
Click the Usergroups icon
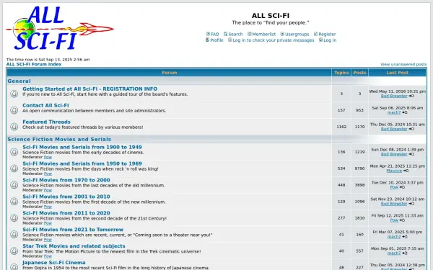(x=282, y=34)
